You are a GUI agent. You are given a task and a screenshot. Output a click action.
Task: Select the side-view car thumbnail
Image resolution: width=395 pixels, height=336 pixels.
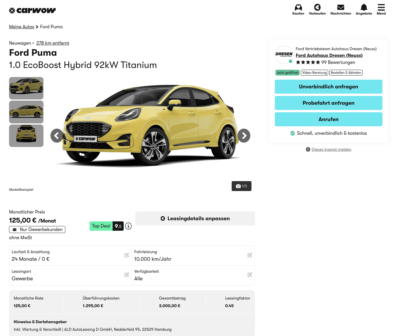26,112
